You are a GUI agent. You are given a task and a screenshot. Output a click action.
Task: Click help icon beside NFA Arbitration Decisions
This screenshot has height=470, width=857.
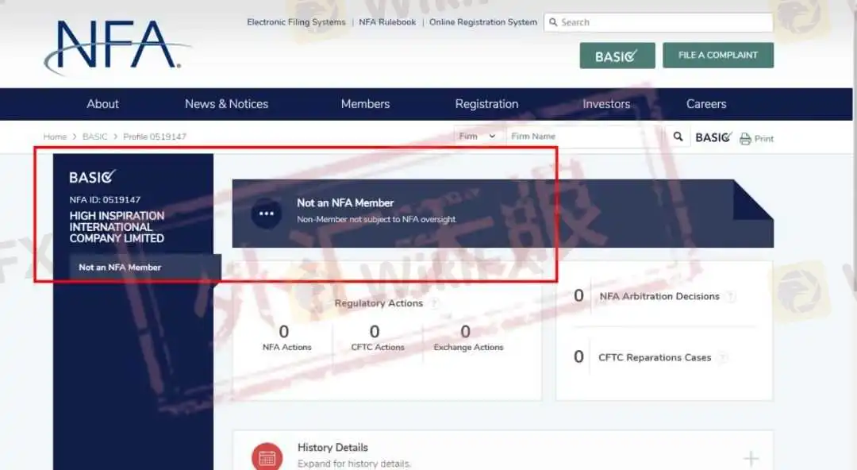tap(731, 296)
